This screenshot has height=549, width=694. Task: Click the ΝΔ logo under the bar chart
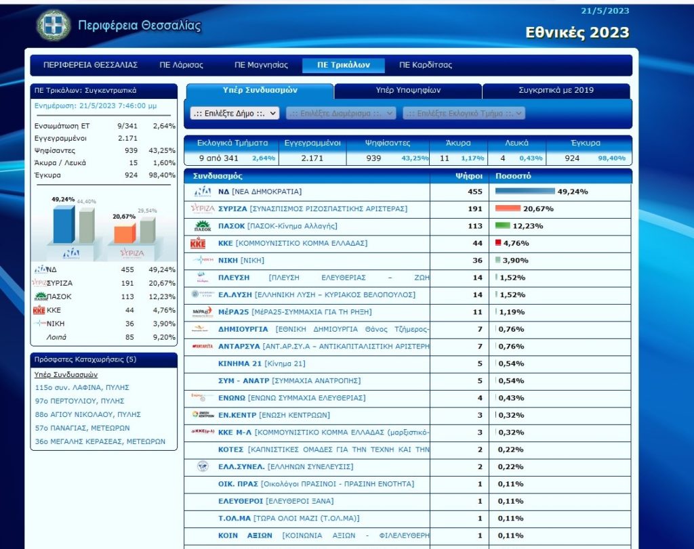70,253
